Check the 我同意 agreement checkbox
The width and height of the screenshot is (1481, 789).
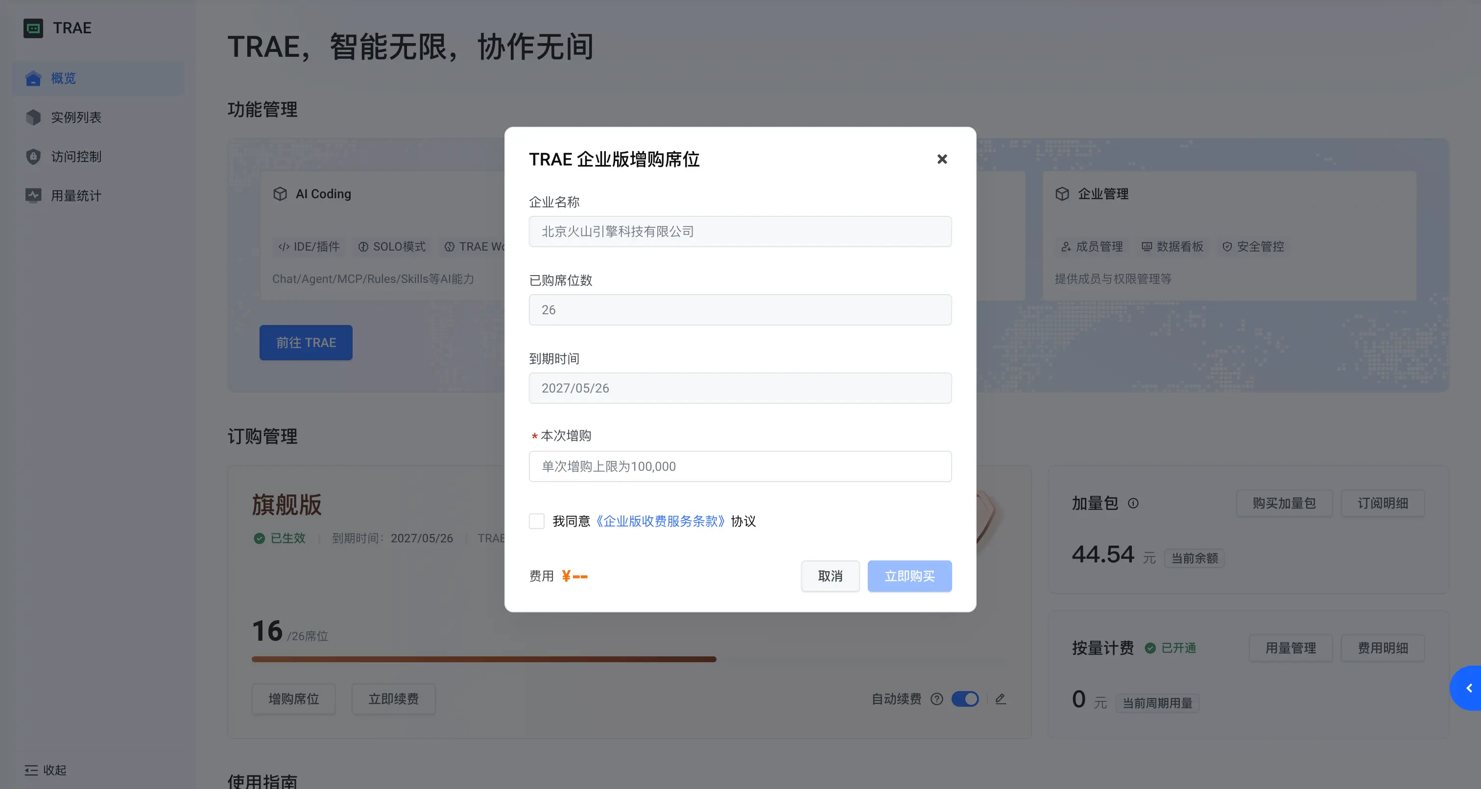pyautogui.click(x=536, y=521)
